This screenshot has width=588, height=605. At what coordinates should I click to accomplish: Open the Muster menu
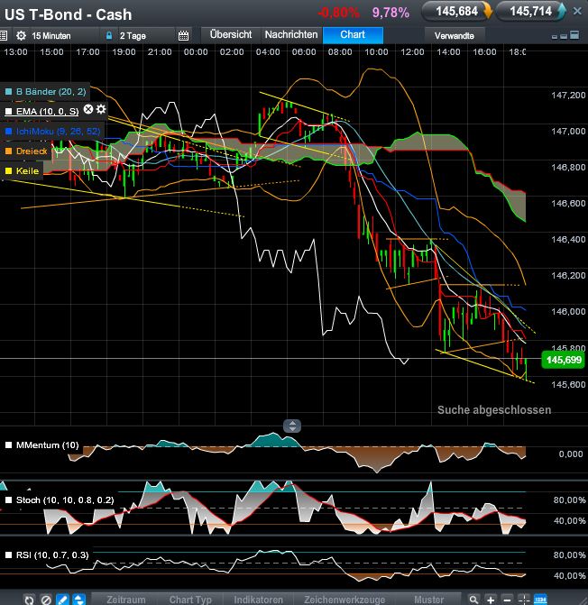pyautogui.click(x=429, y=600)
